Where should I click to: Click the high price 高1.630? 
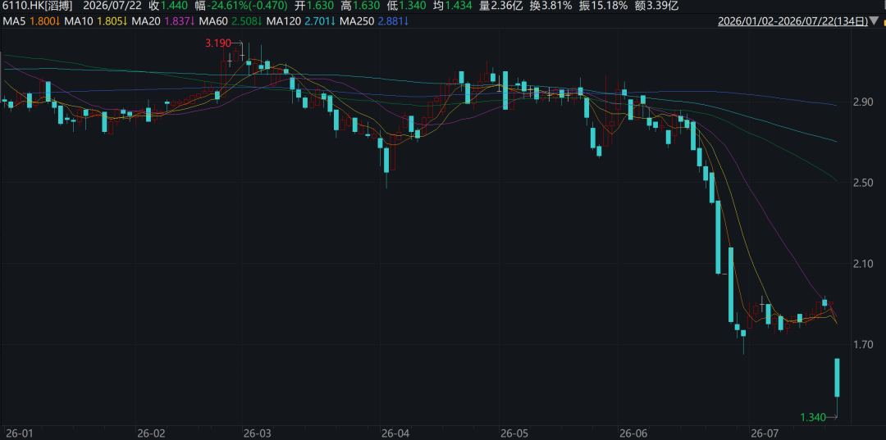(x=359, y=7)
